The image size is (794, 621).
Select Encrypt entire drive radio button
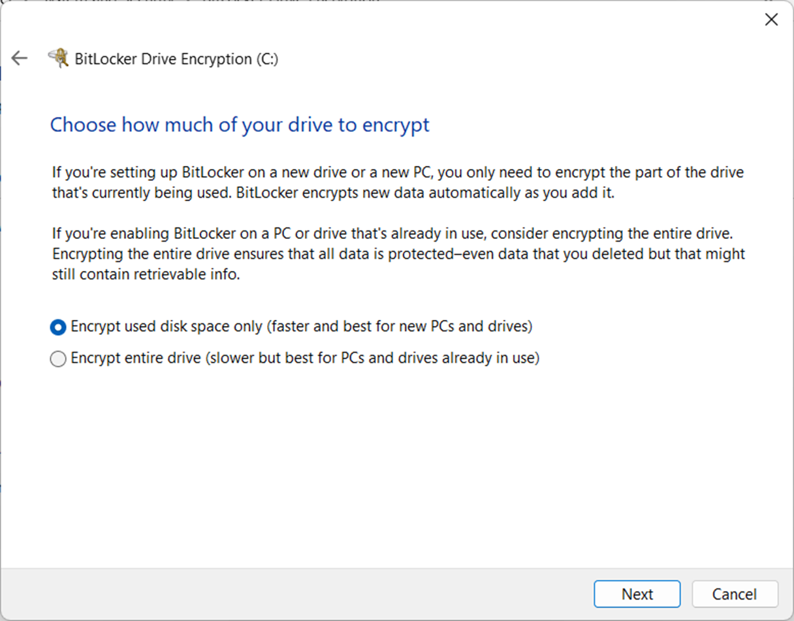pyautogui.click(x=58, y=359)
